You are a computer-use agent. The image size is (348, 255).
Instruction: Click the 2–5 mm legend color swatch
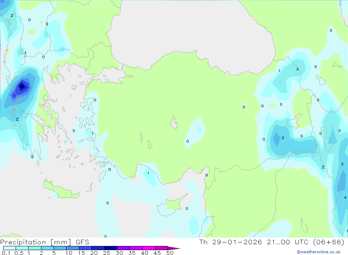tap(47, 248)
